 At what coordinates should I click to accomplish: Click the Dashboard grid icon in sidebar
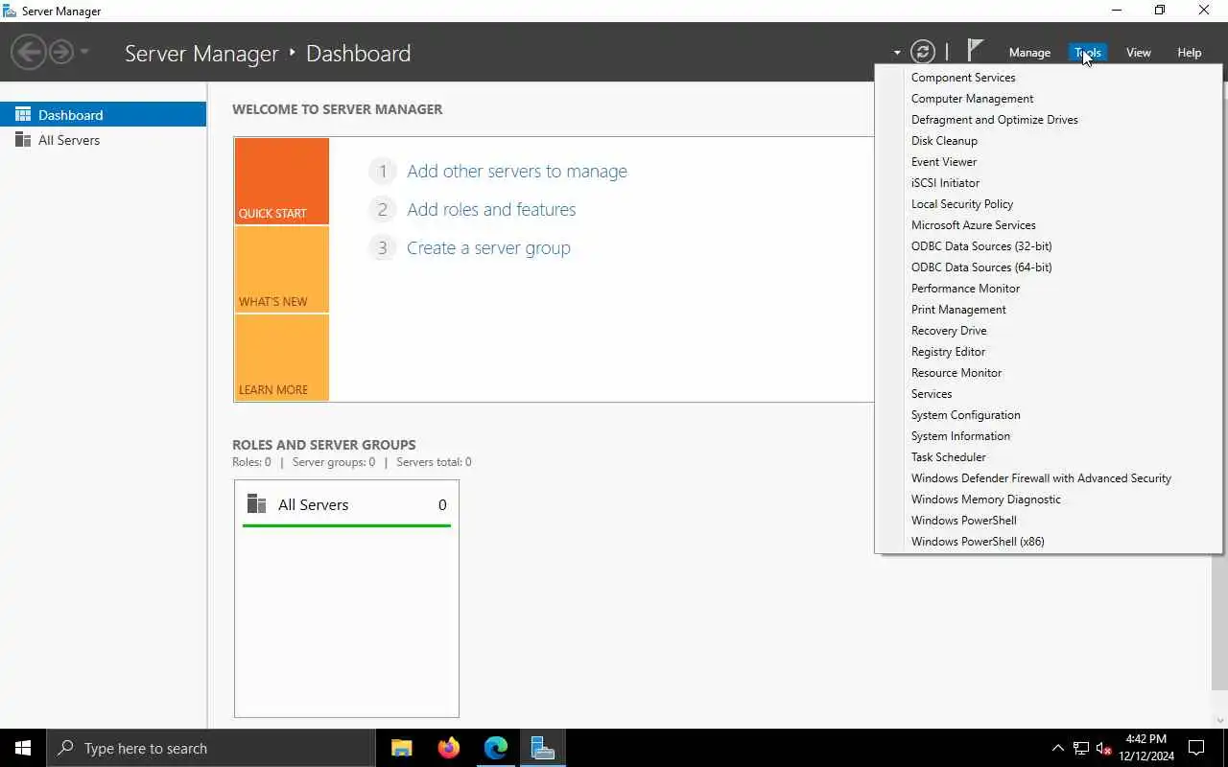coord(23,114)
